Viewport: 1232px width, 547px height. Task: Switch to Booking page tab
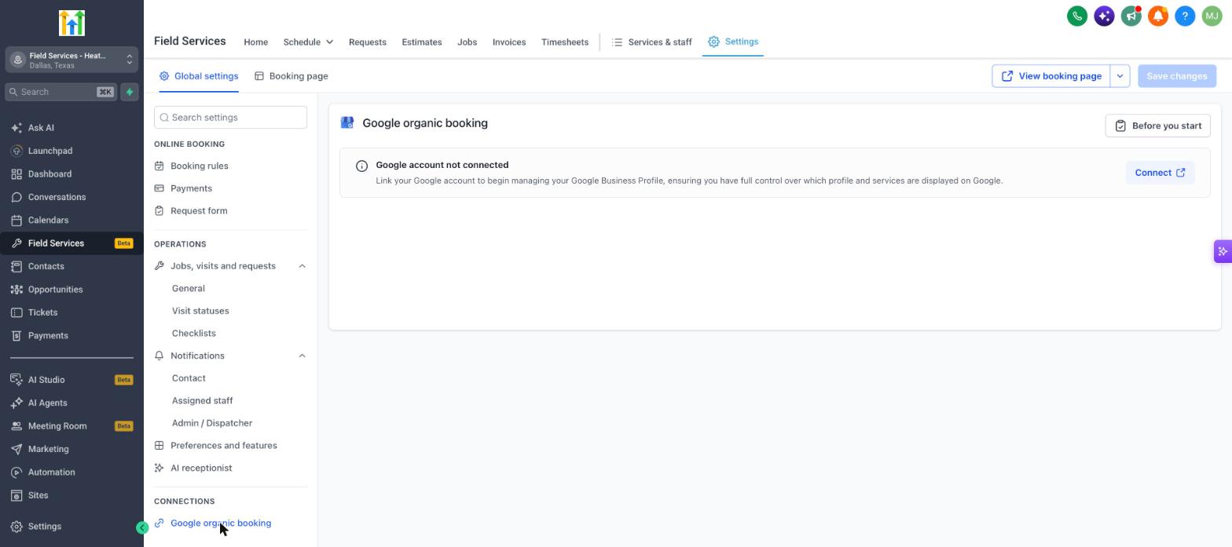(x=291, y=76)
